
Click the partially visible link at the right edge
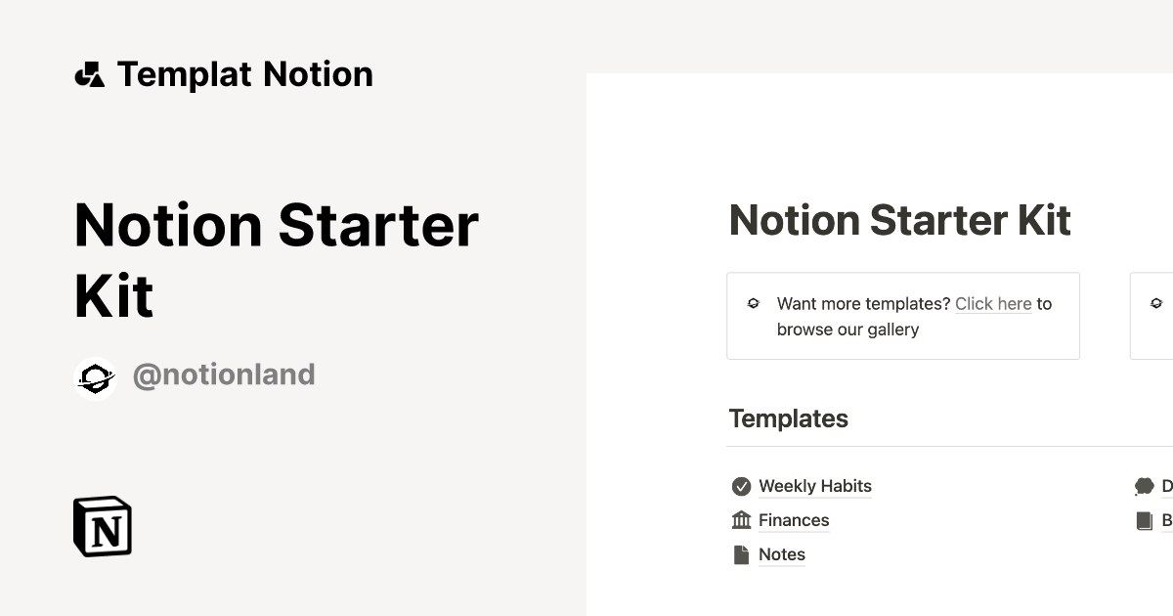[1166, 486]
